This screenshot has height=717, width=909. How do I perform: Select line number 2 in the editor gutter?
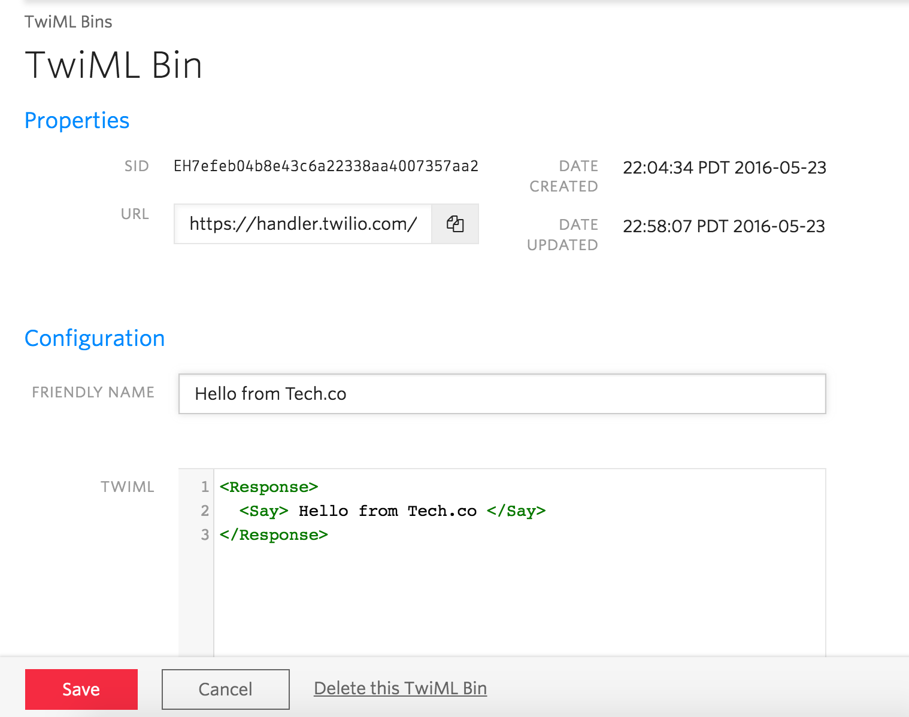point(205,511)
